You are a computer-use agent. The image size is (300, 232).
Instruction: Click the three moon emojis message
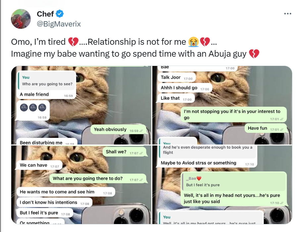point(33,110)
